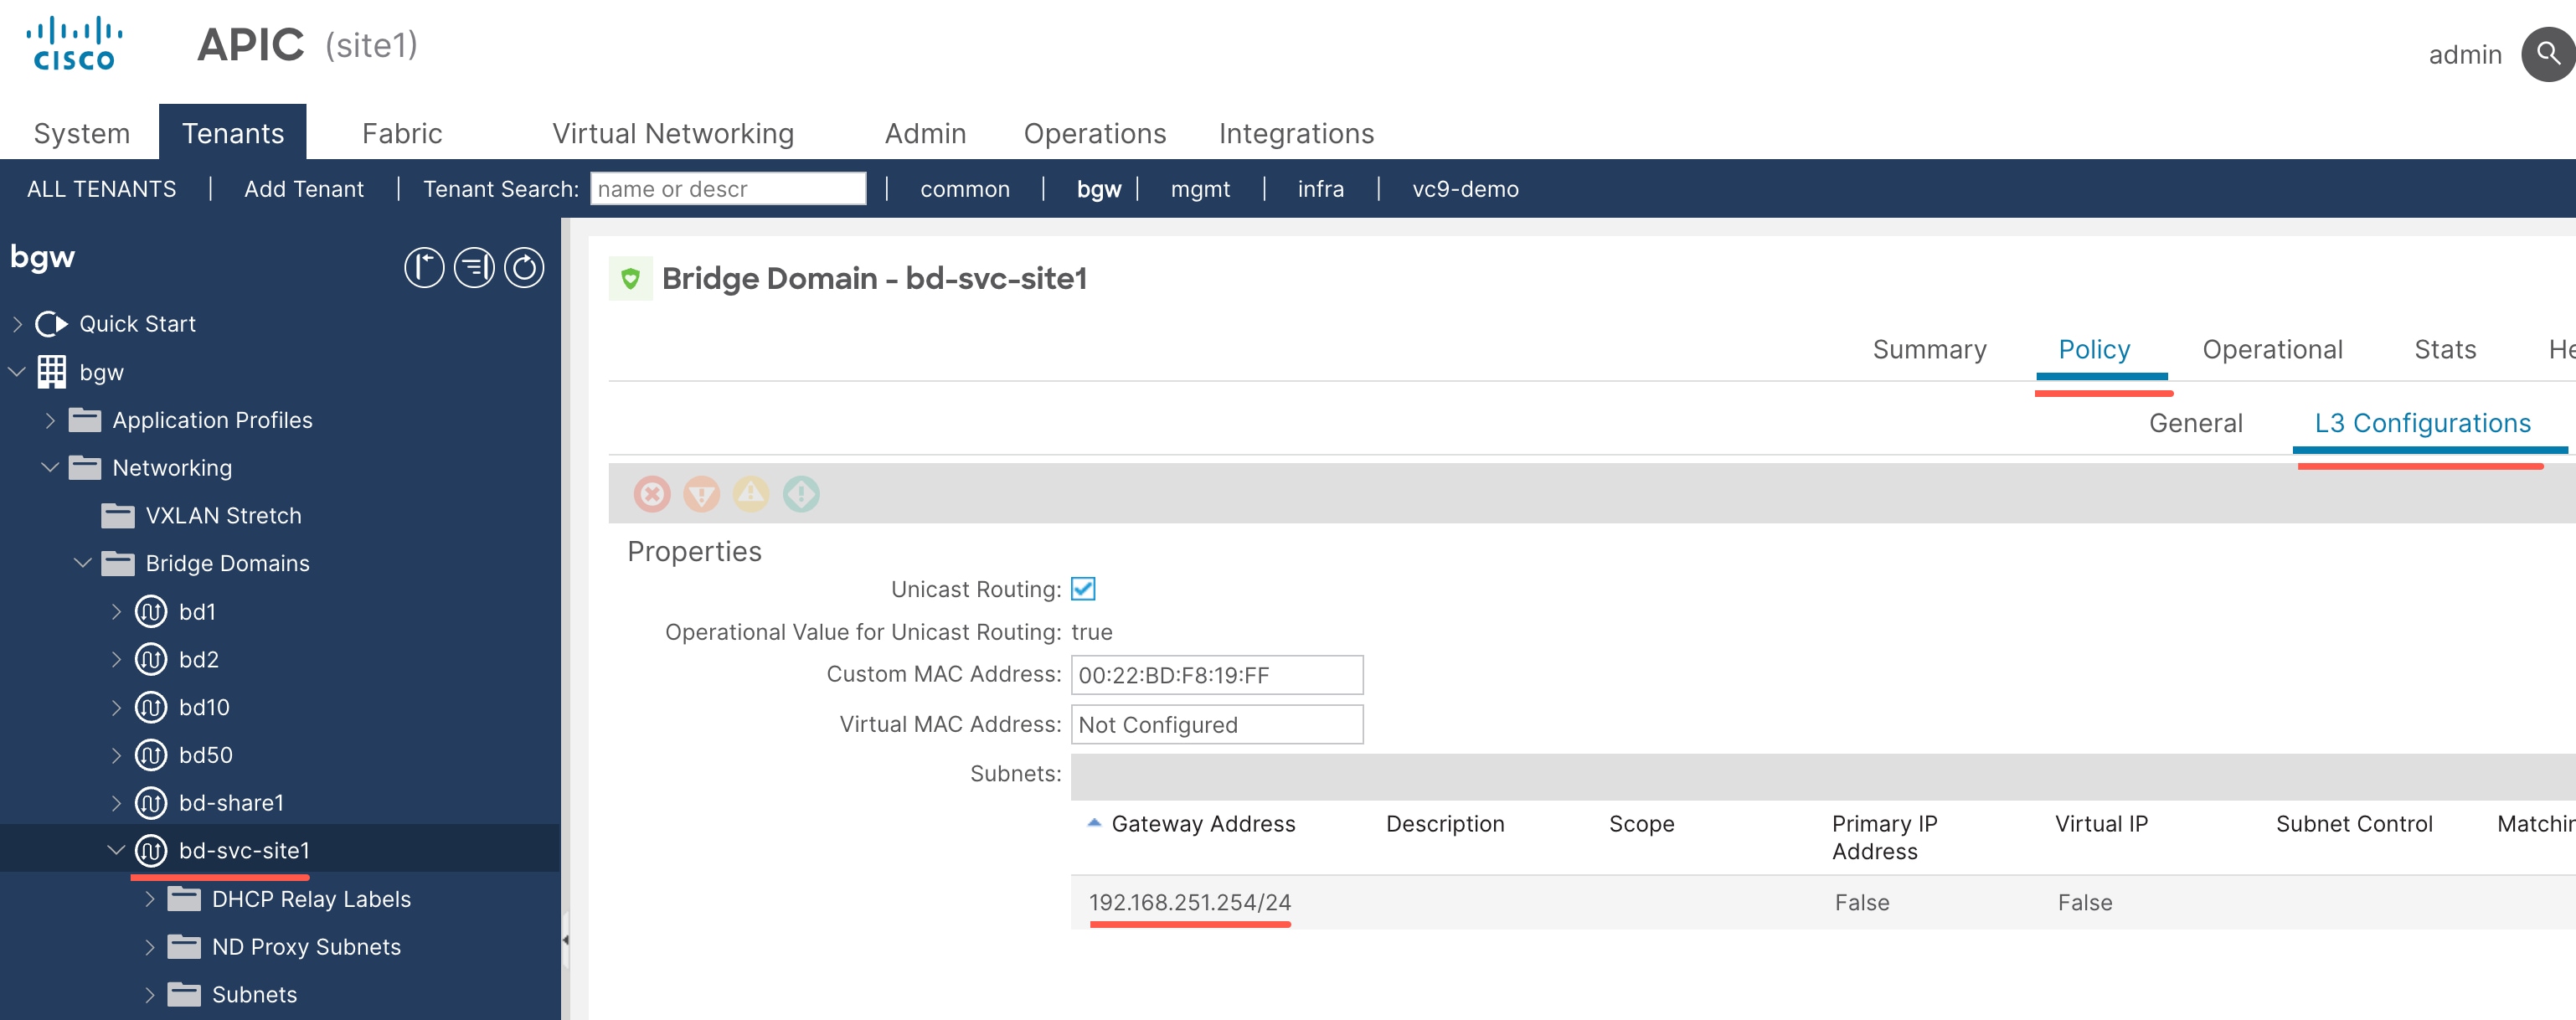
Task: Click the orange major fault icon
Action: pos(701,493)
